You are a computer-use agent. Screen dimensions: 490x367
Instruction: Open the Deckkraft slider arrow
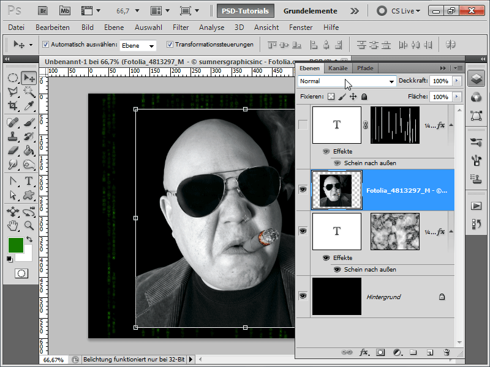pyautogui.click(x=456, y=81)
